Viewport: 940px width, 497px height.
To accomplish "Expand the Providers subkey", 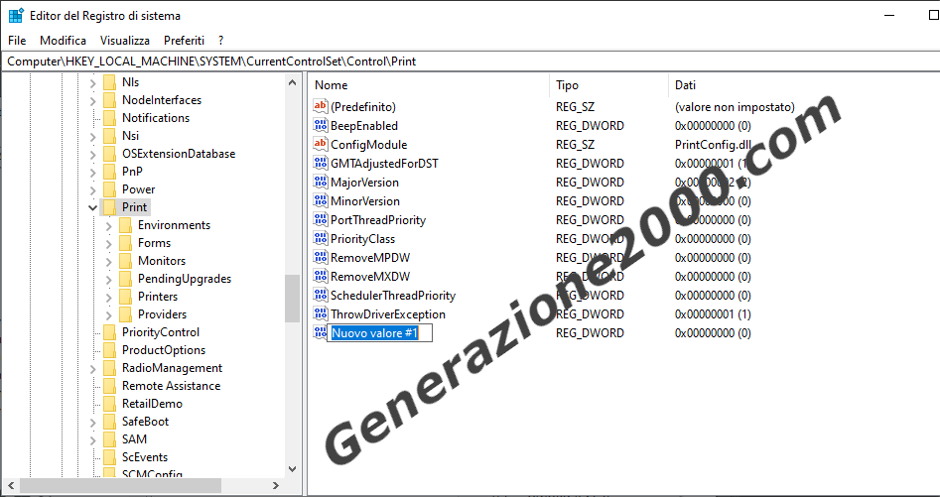I will click(x=108, y=314).
